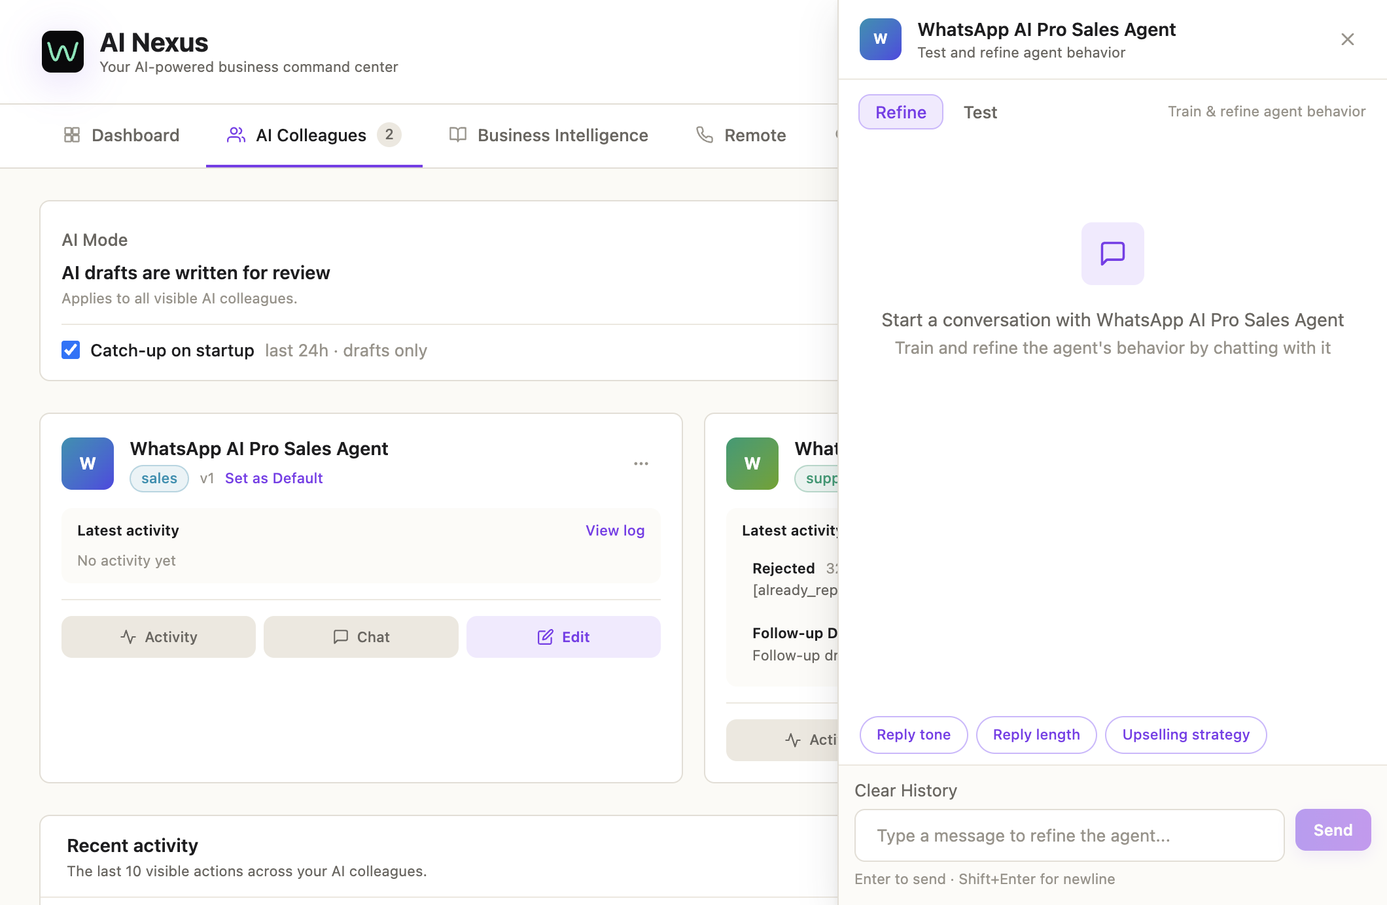Click the blue W avatar of Sales Agent card
Image resolution: width=1387 pixels, height=905 pixels.
[x=88, y=464]
